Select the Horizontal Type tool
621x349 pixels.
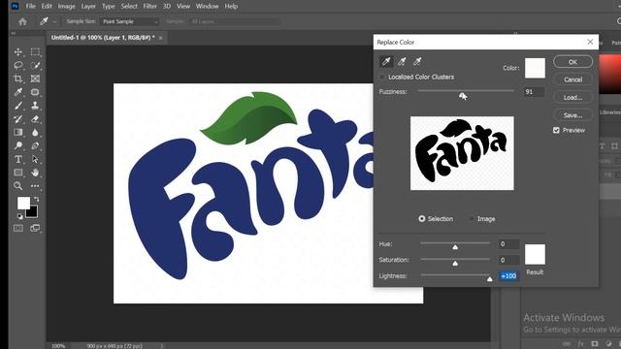click(18, 159)
